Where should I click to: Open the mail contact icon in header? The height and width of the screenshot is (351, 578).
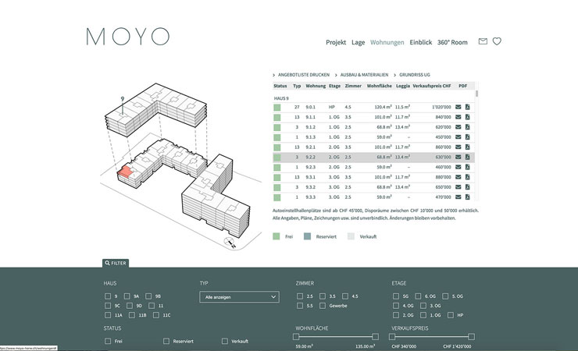[x=483, y=42]
